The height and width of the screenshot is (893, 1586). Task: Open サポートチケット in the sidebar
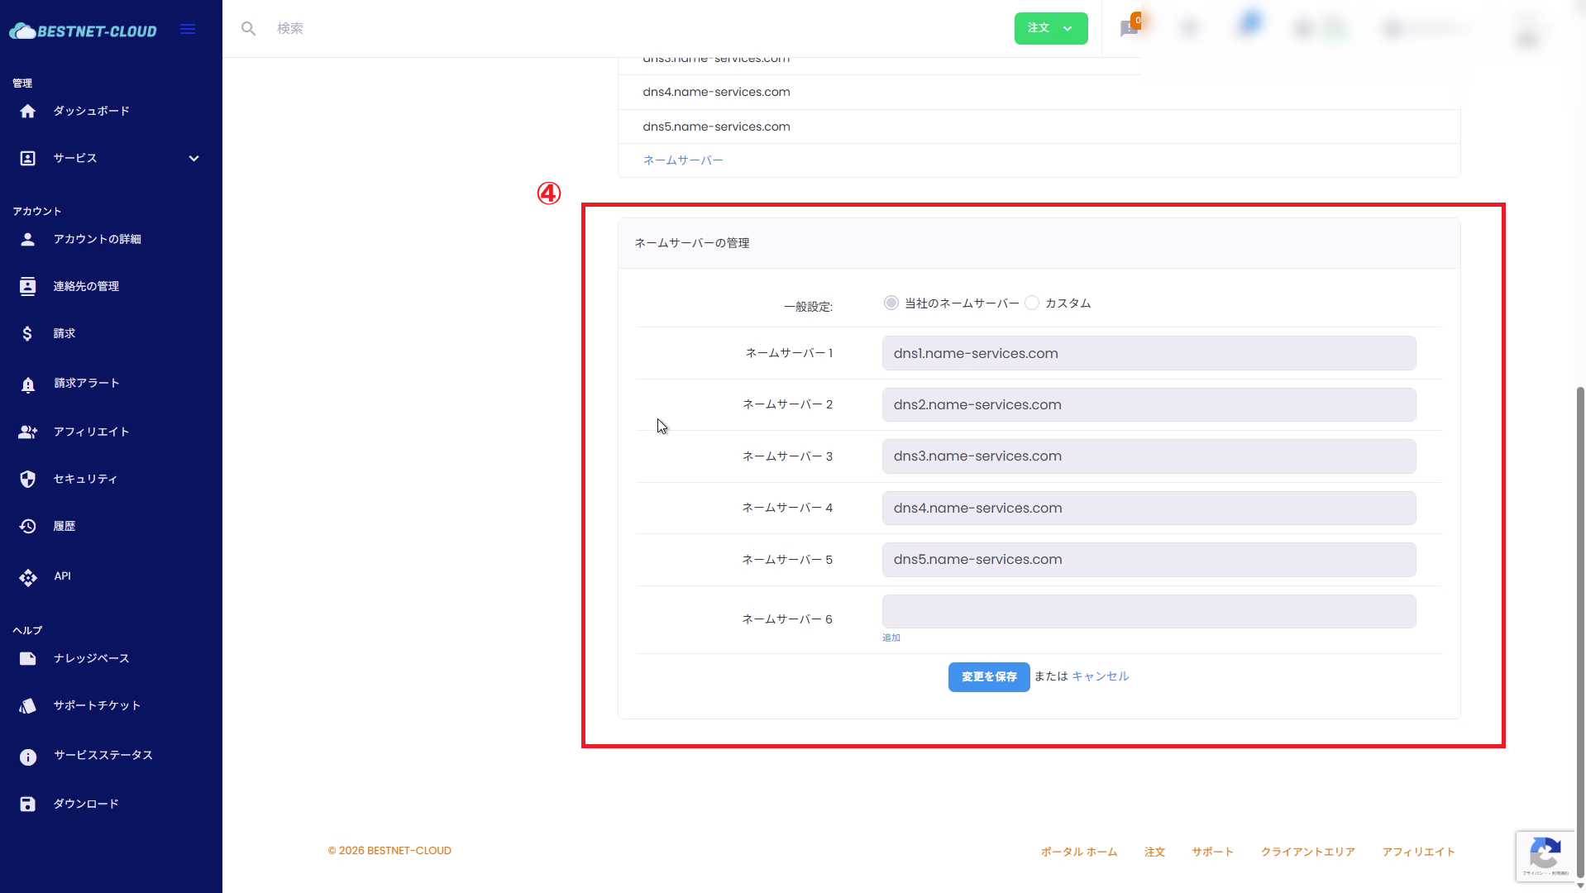(x=97, y=705)
